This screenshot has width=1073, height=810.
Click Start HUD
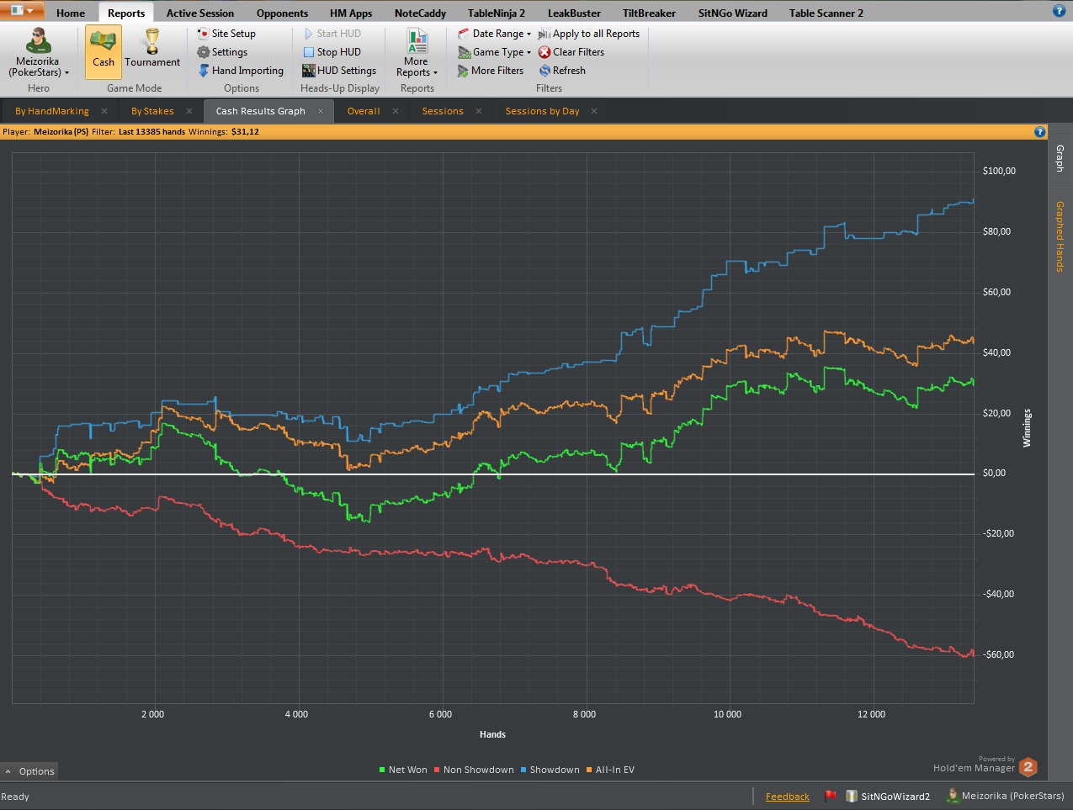click(x=332, y=34)
